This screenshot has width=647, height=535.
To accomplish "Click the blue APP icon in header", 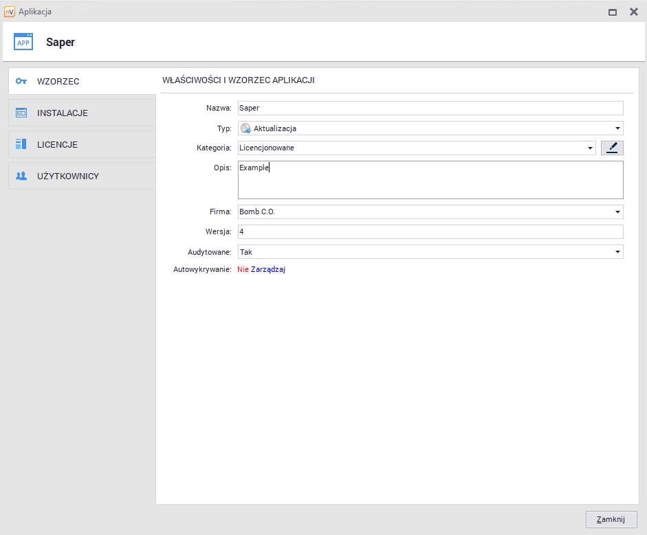I will (23, 42).
